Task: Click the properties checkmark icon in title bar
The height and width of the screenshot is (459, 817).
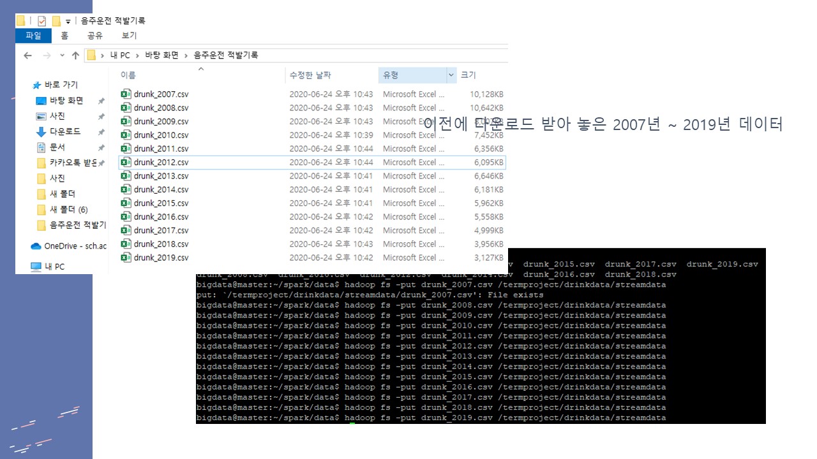Action: [x=41, y=21]
